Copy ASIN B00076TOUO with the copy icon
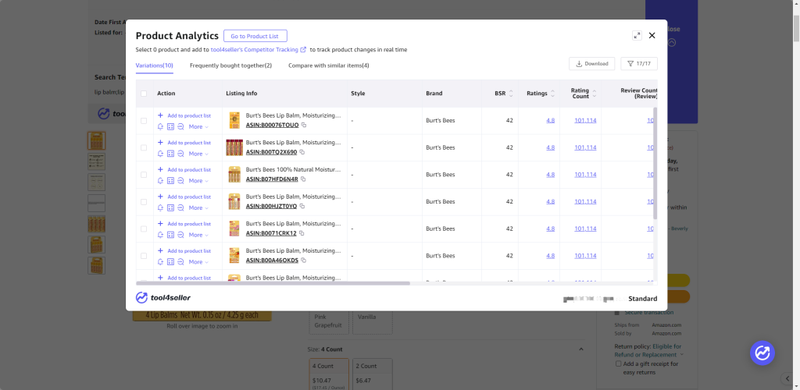This screenshot has width=800, height=390. coord(304,125)
